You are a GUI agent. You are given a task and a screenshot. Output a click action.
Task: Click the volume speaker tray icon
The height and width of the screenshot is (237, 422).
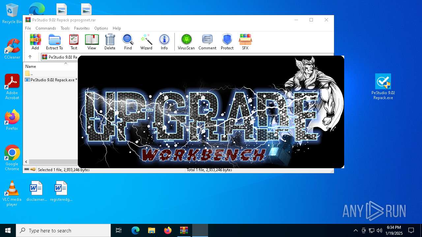pyautogui.click(x=379, y=230)
